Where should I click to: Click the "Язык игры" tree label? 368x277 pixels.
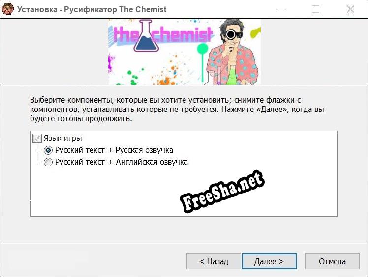pyautogui.click(x=62, y=138)
